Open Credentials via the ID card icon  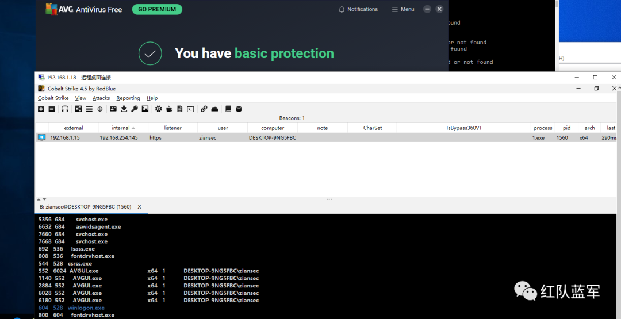point(113,109)
